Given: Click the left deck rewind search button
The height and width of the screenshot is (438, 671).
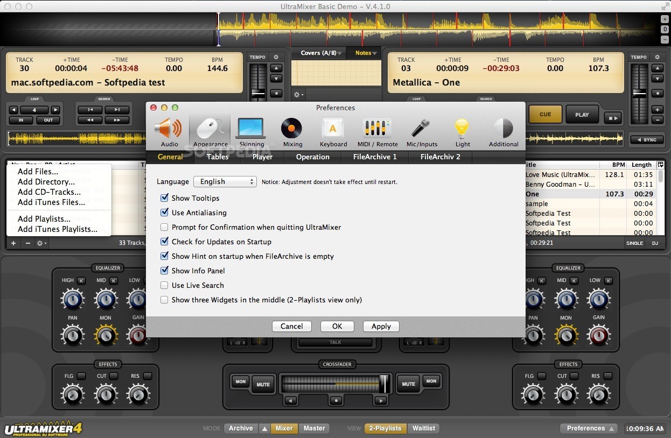Looking at the screenshot, I should pyautogui.click(x=90, y=120).
